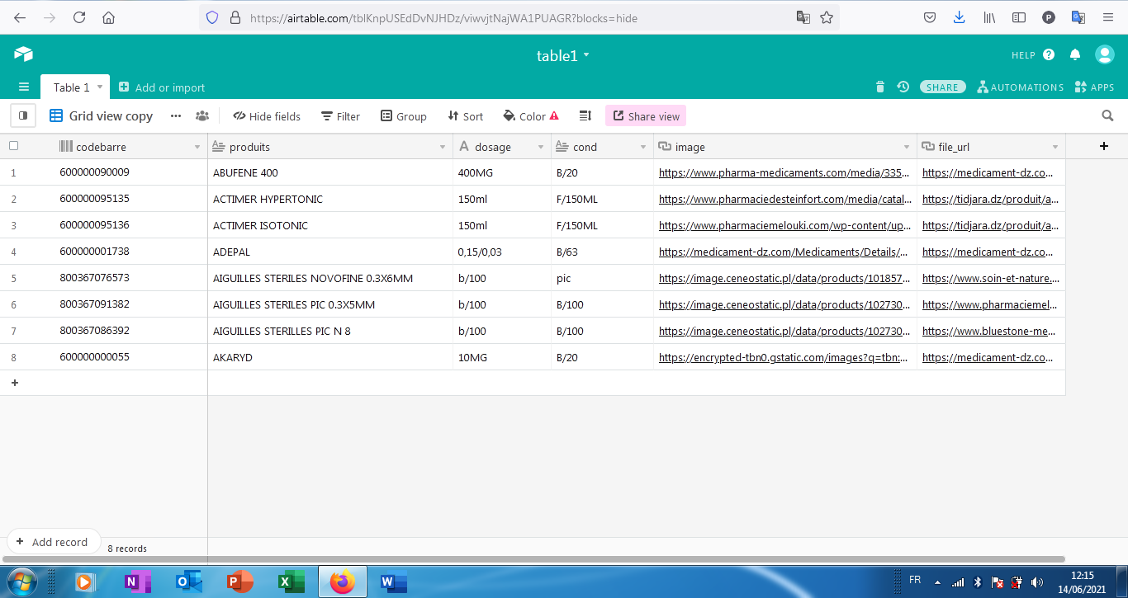Open the view collaborators people icon
1128x598 pixels.
(202, 116)
